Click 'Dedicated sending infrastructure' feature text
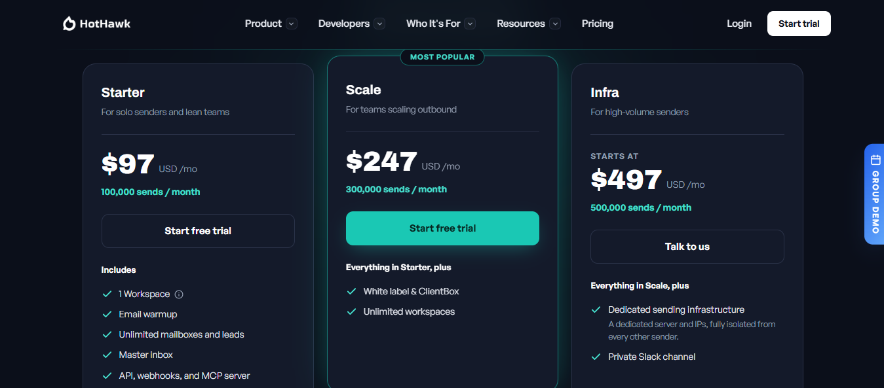This screenshot has height=388, width=884. pos(676,309)
